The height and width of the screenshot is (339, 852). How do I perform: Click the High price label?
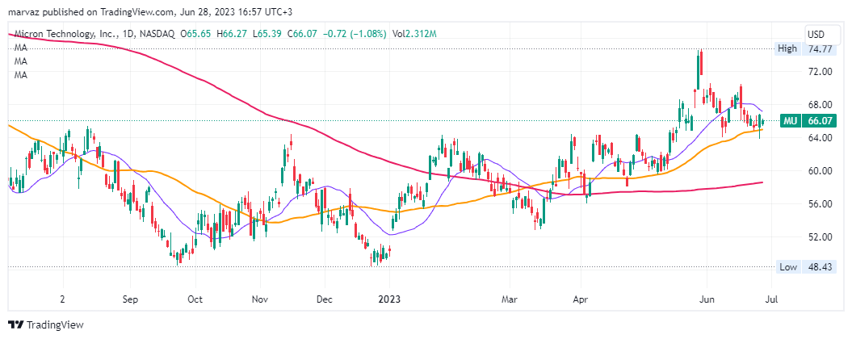tap(787, 49)
